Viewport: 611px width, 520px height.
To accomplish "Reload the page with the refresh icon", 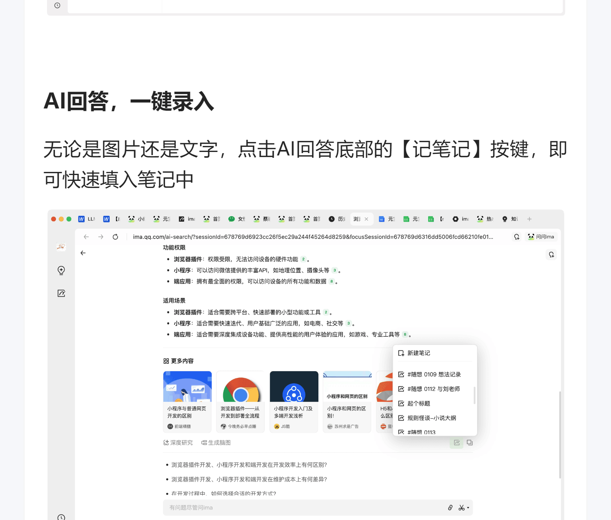I will [x=115, y=237].
